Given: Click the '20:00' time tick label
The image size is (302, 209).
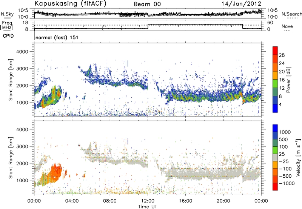Looking at the screenshot, I should pyautogui.click(x=223, y=201).
